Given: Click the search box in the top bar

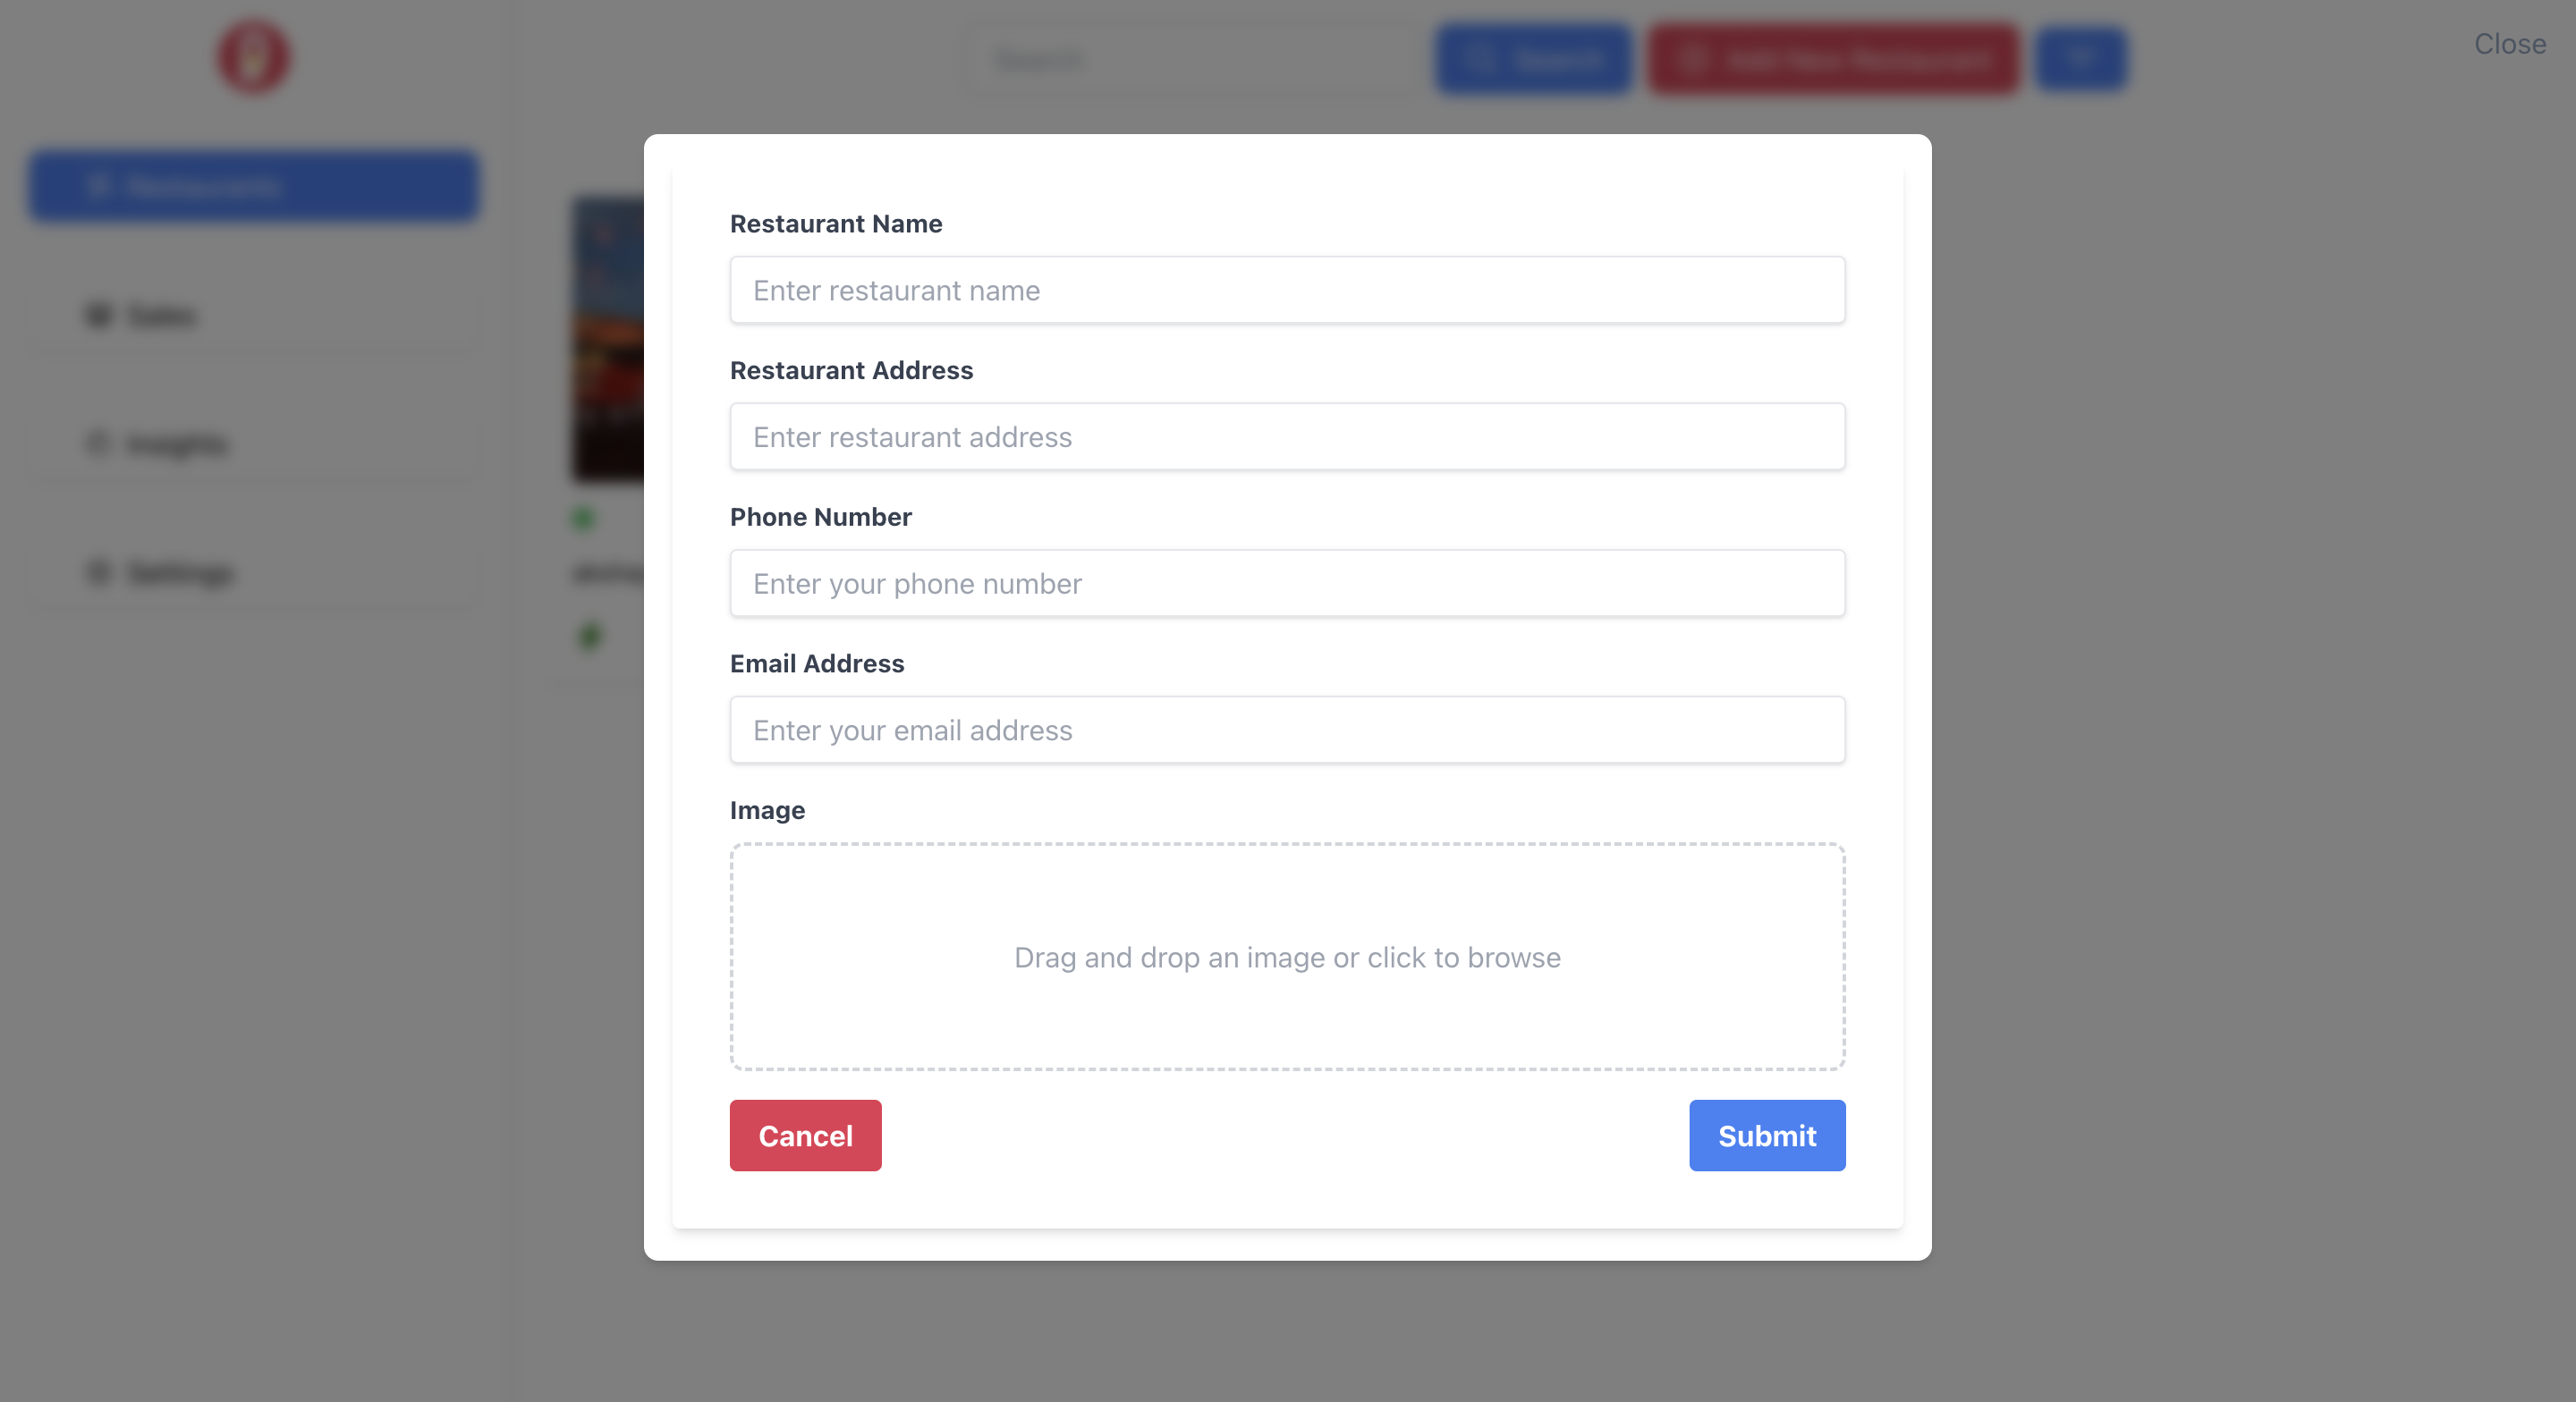Looking at the screenshot, I should click(x=1193, y=59).
